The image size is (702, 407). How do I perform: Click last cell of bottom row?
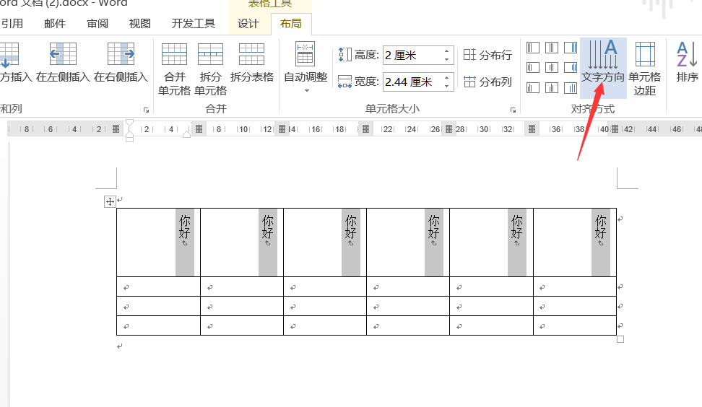pyautogui.click(x=575, y=325)
